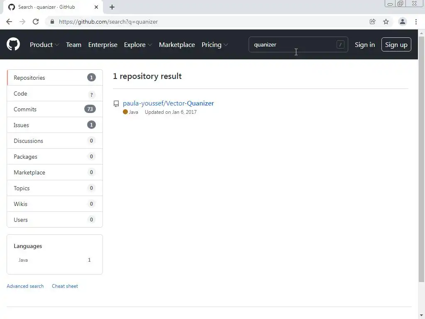Reload the page with refresh icon
This screenshot has width=425, height=319.
click(36, 22)
